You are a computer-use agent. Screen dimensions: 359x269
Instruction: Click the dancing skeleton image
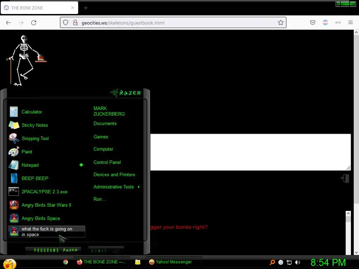[26, 60]
